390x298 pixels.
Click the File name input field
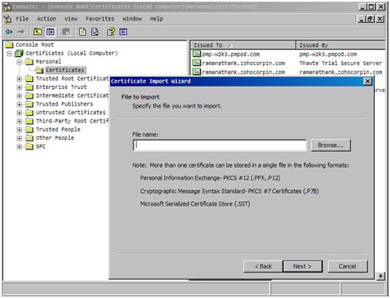tap(220, 145)
